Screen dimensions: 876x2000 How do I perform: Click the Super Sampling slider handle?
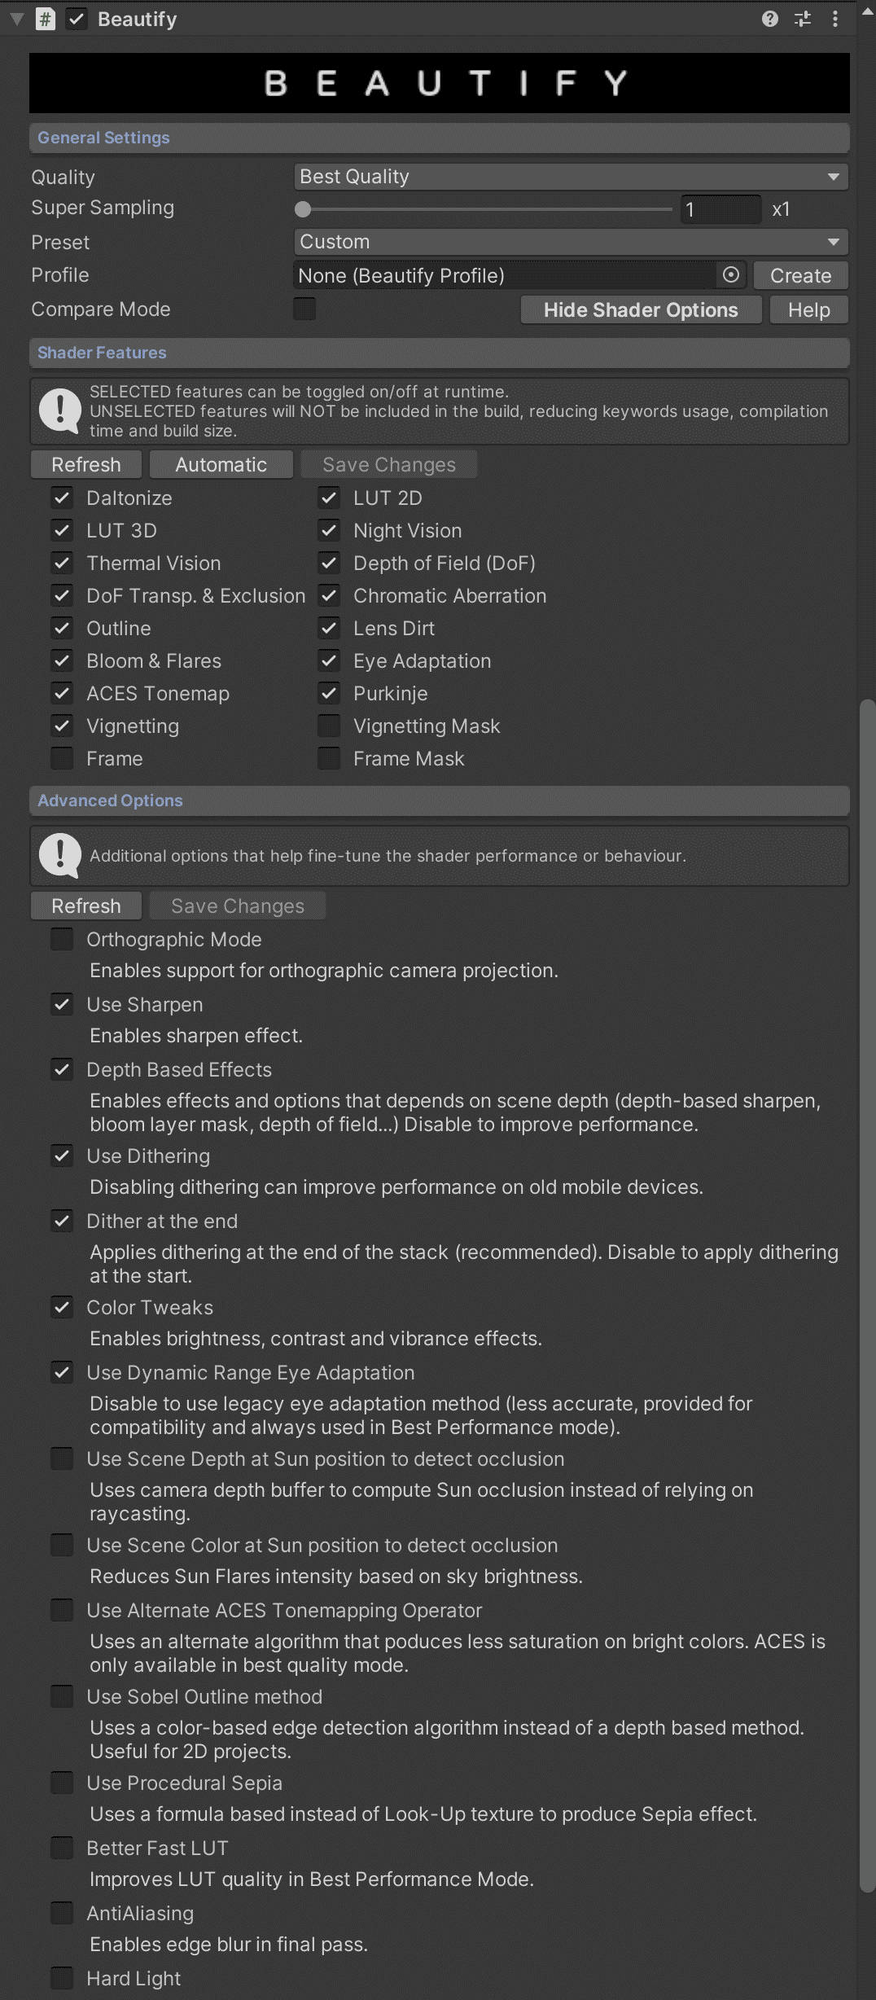pyautogui.click(x=303, y=209)
